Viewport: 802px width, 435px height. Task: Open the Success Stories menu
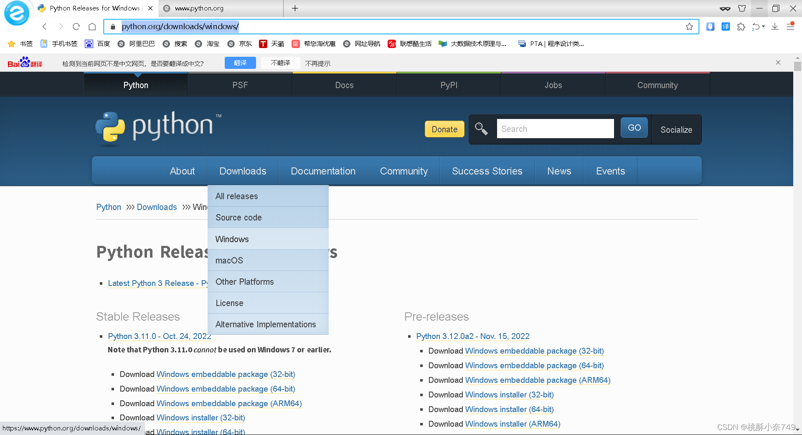(x=487, y=171)
